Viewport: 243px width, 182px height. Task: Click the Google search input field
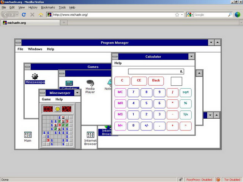211,15
